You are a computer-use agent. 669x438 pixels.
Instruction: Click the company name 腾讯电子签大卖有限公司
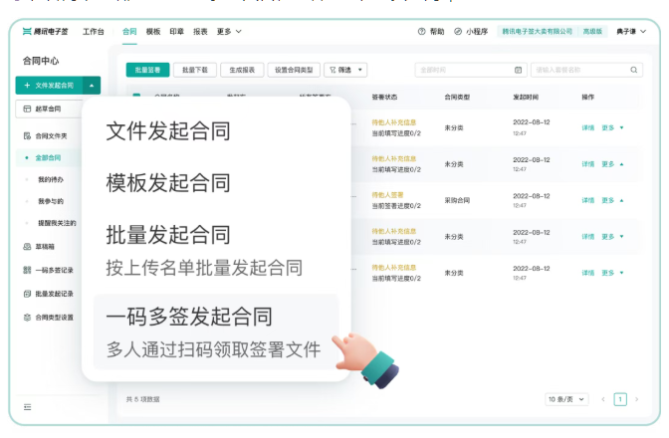coord(538,32)
